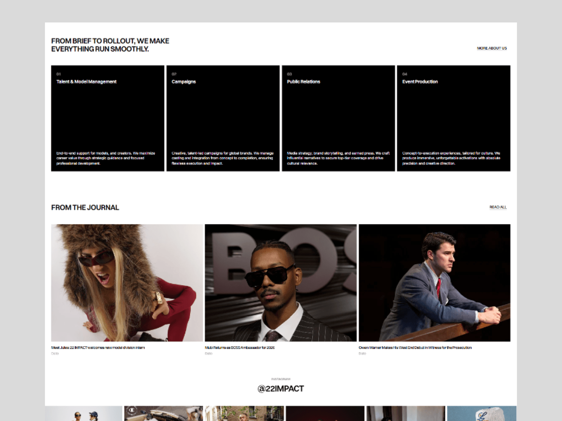Open the fifth Instagram feed thumbnail
Image resolution: width=562 pixels, height=421 pixels.
[x=406, y=413]
